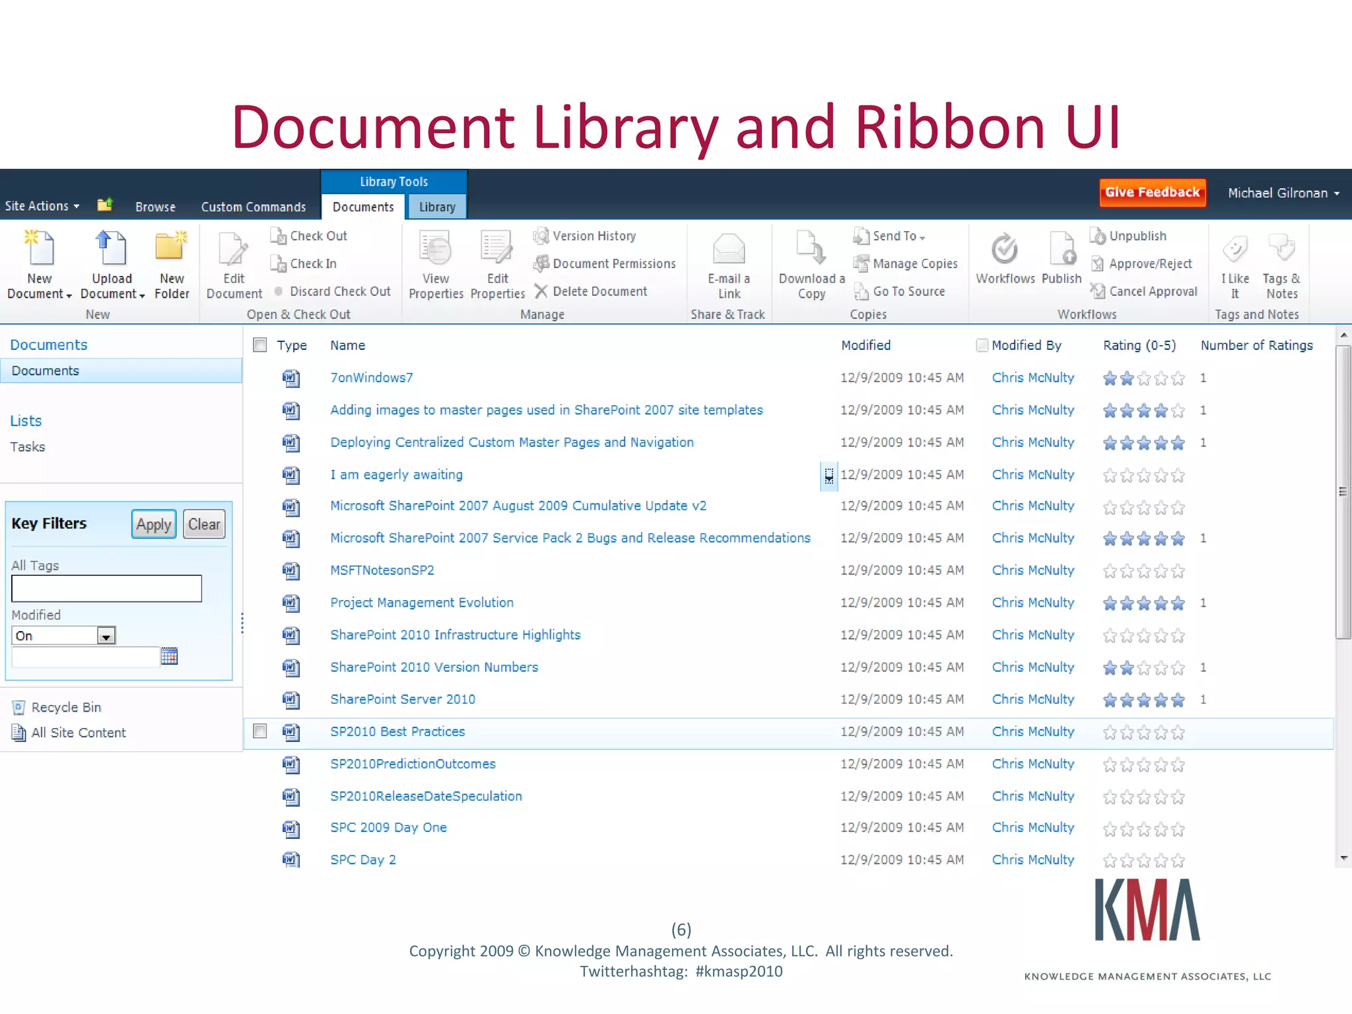Switch to the Browse tab
The image size is (1352, 1014).
155,207
